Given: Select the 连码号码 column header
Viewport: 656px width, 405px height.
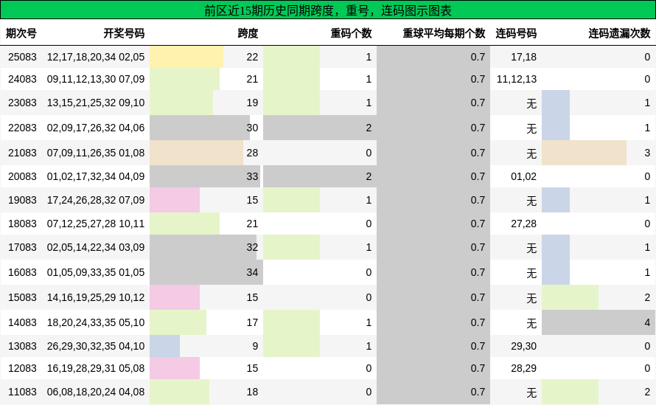Looking at the screenshot, I should point(516,33).
